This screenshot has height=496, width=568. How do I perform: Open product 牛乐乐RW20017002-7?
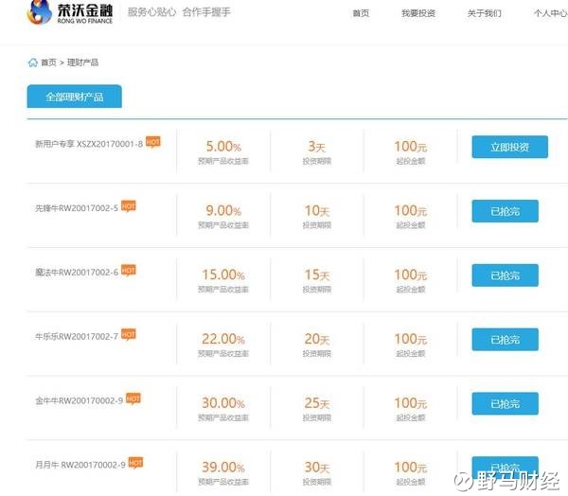coord(77,337)
